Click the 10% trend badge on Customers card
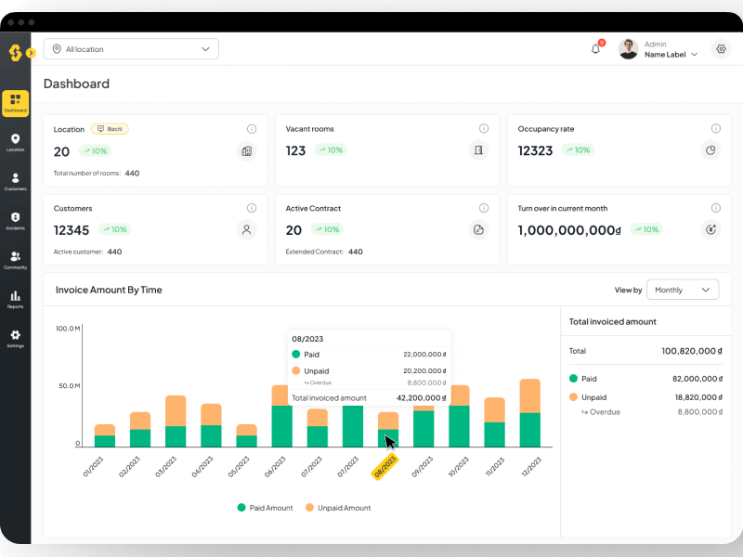 114,229
